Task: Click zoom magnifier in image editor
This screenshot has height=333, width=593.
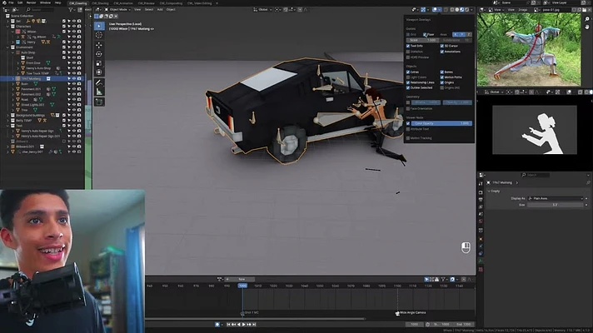Action: (587, 19)
